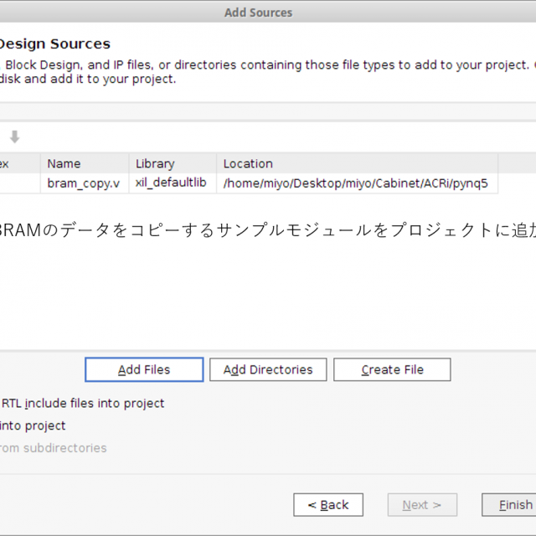Click Finish to complete adding sources
The width and height of the screenshot is (536, 536).
pyautogui.click(x=513, y=505)
